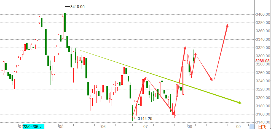
Task: Click the red 3288.08 current price label
Action: pyautogui.click(x=262, y=61)
